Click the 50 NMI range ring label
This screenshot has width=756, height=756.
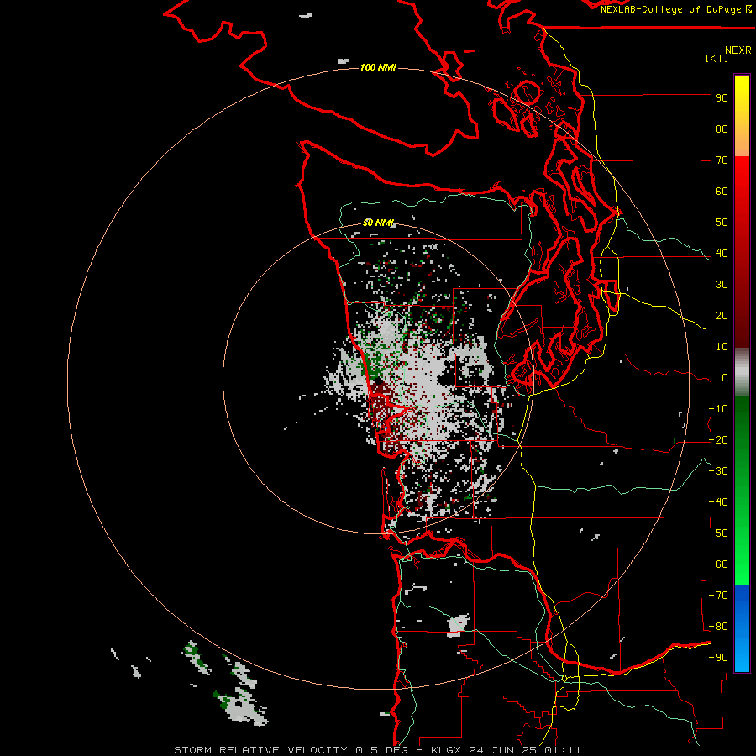(x=379, y=223)
